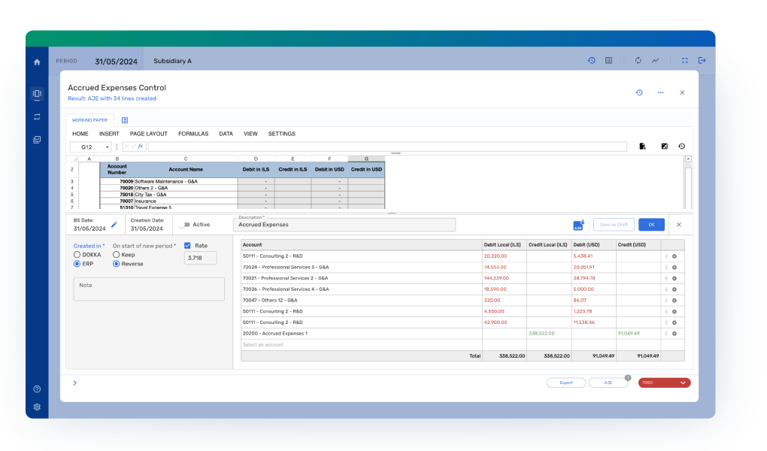
Task: Remove the 70047 - Others 12 row
Action: tap(674, 299)
